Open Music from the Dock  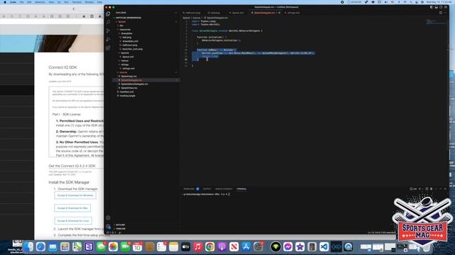point(198,246)
